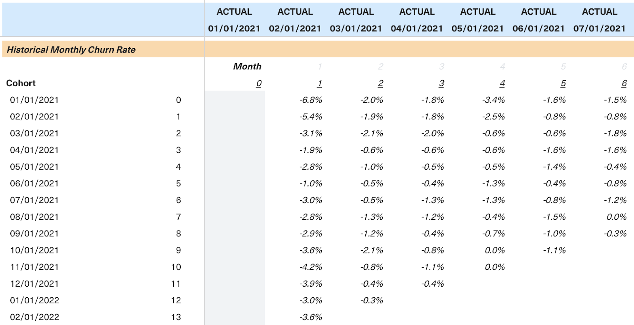The image size is (634, 325).
Task: Select cohort date 12/01/2021
Action: point(34,284)
